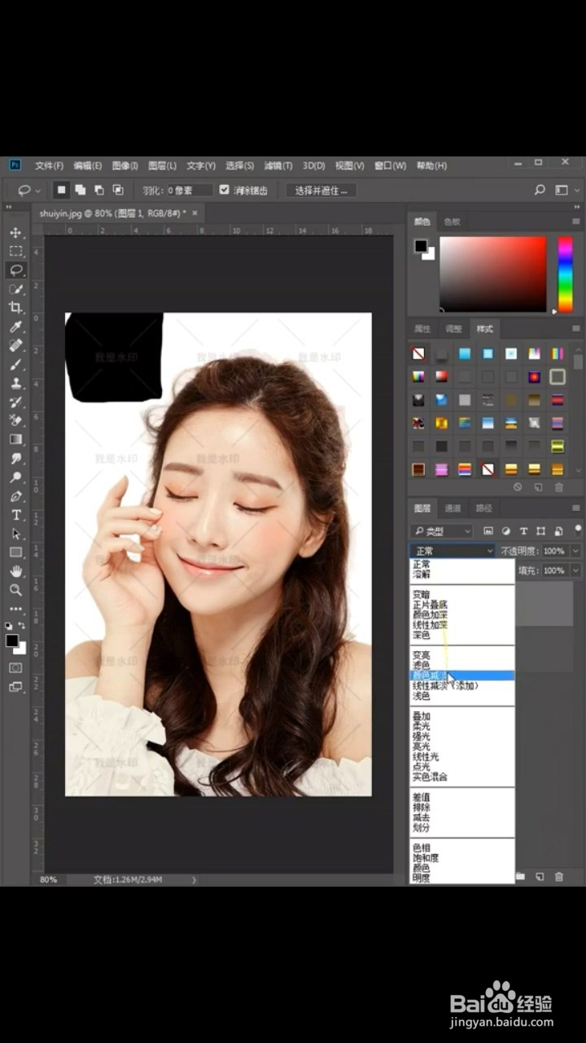Switch to the 通道 channels tab
Viewport: 586px width, 1043px height.
pos(453,508)
